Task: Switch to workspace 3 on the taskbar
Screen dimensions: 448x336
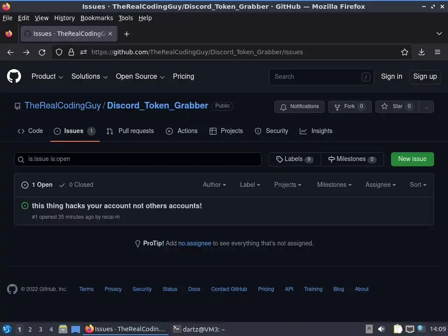Action: 41,329
